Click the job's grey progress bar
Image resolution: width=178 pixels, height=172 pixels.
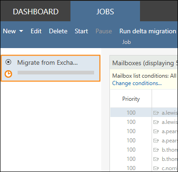(56, 73)
